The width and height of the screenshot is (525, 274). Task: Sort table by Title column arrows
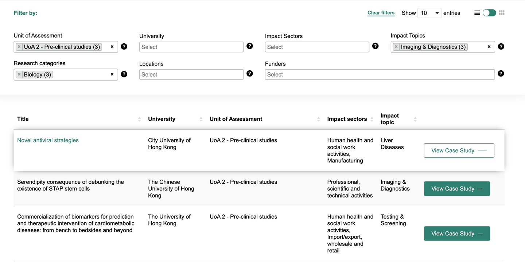pyautogui.click(x=139, y=119)
